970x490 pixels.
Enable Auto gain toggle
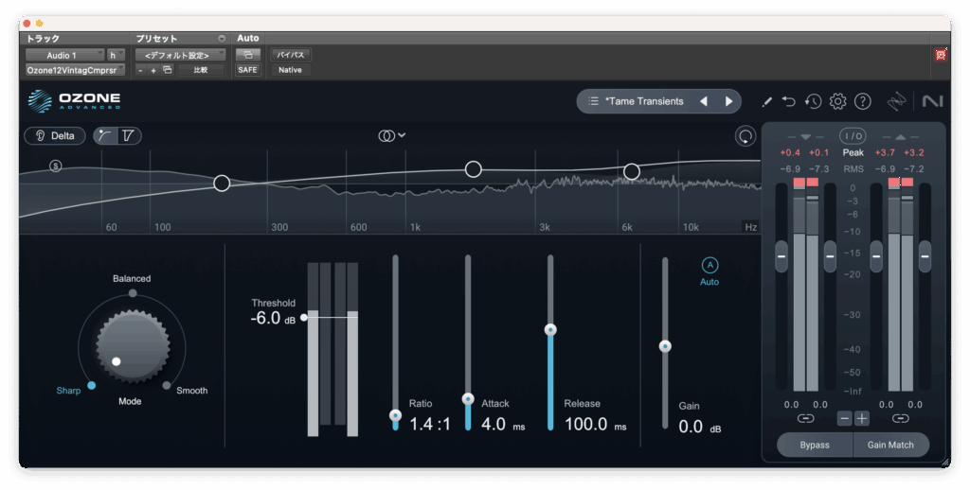coord(710,266)
